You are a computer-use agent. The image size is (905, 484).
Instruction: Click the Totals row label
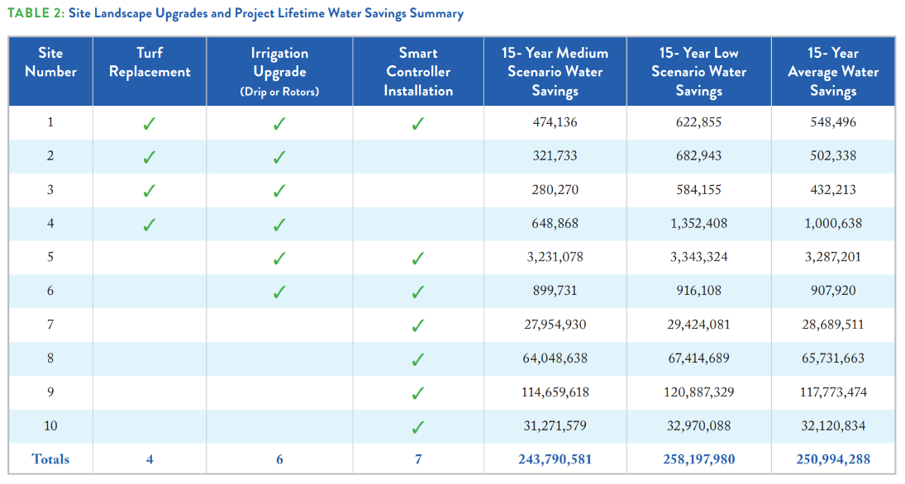tap(50, 459)
